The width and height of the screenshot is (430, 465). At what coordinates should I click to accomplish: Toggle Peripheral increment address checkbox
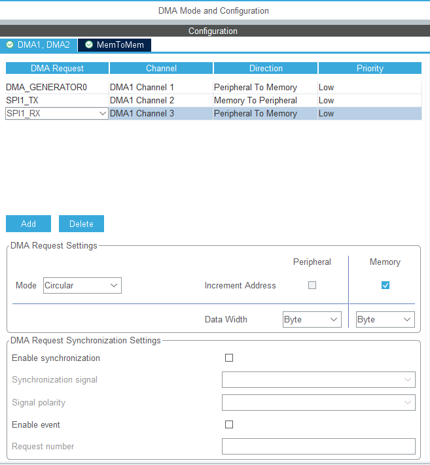pyautogui.click(x=312, y=285)
